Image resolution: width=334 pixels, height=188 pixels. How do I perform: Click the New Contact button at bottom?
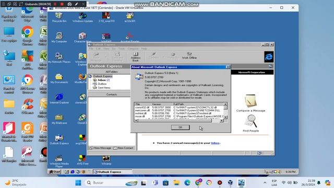[123, 148]
